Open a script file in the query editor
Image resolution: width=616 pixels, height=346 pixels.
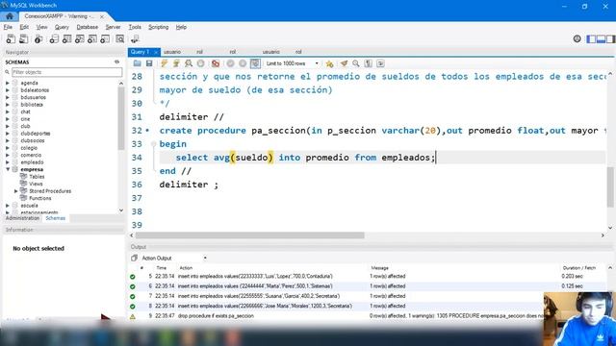137,63
